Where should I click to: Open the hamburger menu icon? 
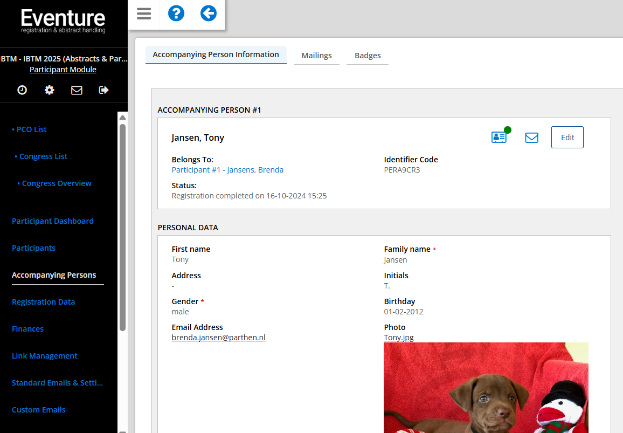coord(144,14)
